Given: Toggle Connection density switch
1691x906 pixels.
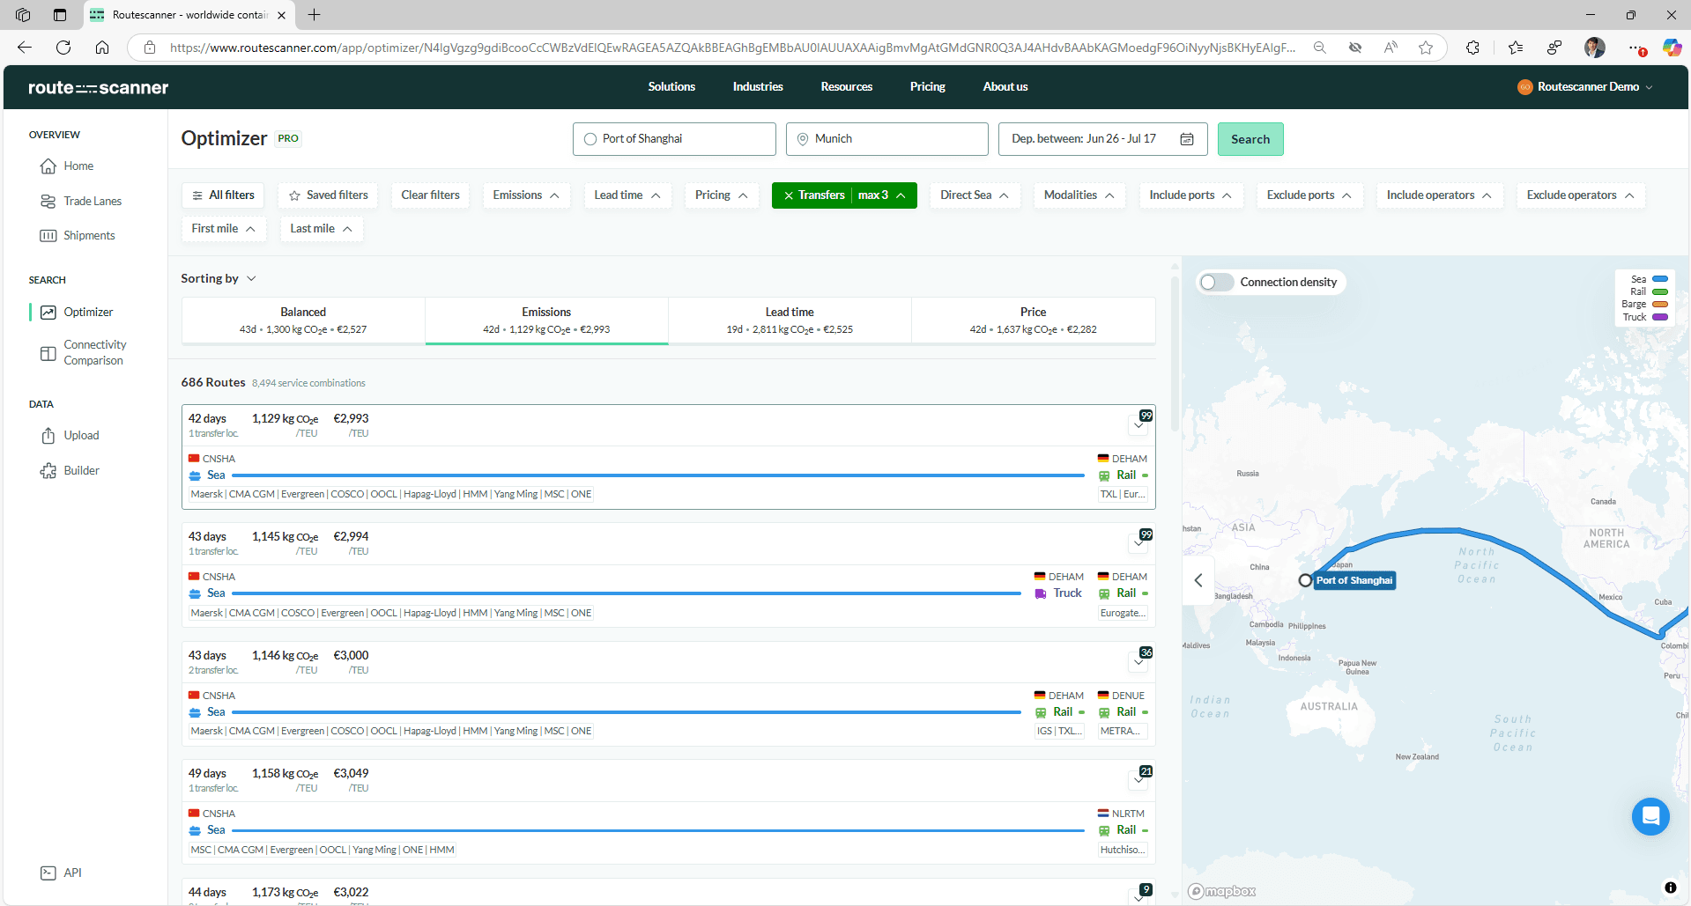Looking at the screenshot, I should 1217,283.
